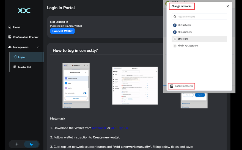Select the XDC Network logo icon
Image resolution: width=242 pixels, height=150 pixels.
pyautogui.click(x=175, y=25)
